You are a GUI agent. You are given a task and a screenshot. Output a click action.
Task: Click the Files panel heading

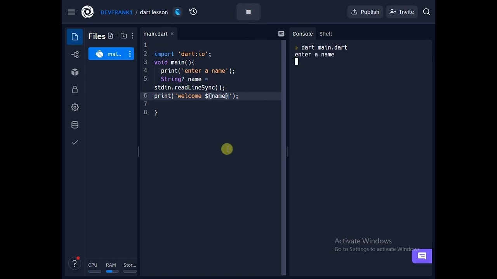pos(97,36)
